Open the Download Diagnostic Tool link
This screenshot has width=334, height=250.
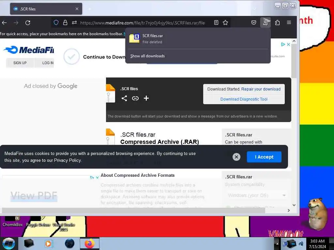[244, 99]
